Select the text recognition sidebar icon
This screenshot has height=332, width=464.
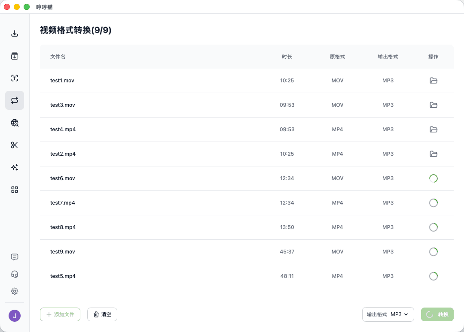[15, 78]
